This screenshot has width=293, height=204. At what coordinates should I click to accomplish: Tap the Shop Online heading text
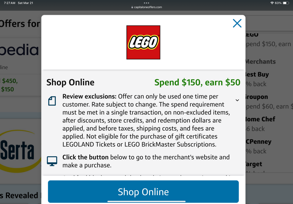(x=70, y=82)
